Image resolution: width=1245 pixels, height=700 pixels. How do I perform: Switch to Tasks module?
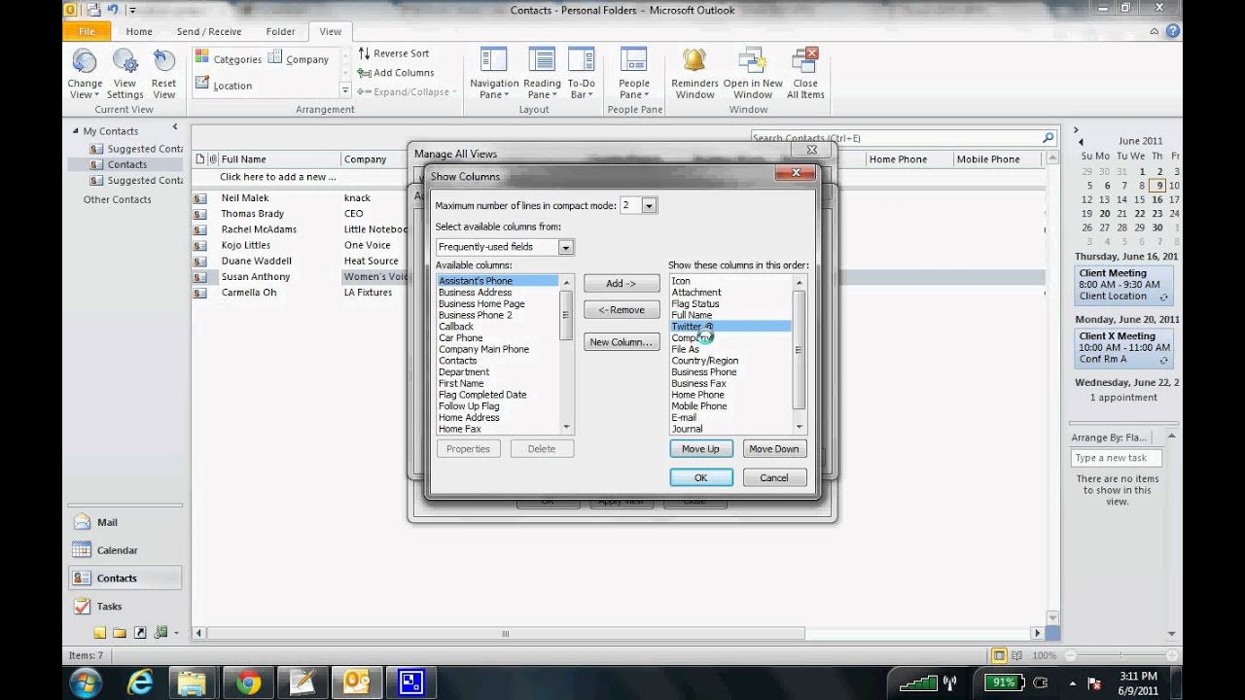124,606
